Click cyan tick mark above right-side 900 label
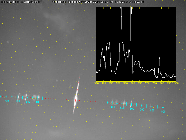Image resolution: width=186 pixels, height=140 pixels. [x=163, y=108]
